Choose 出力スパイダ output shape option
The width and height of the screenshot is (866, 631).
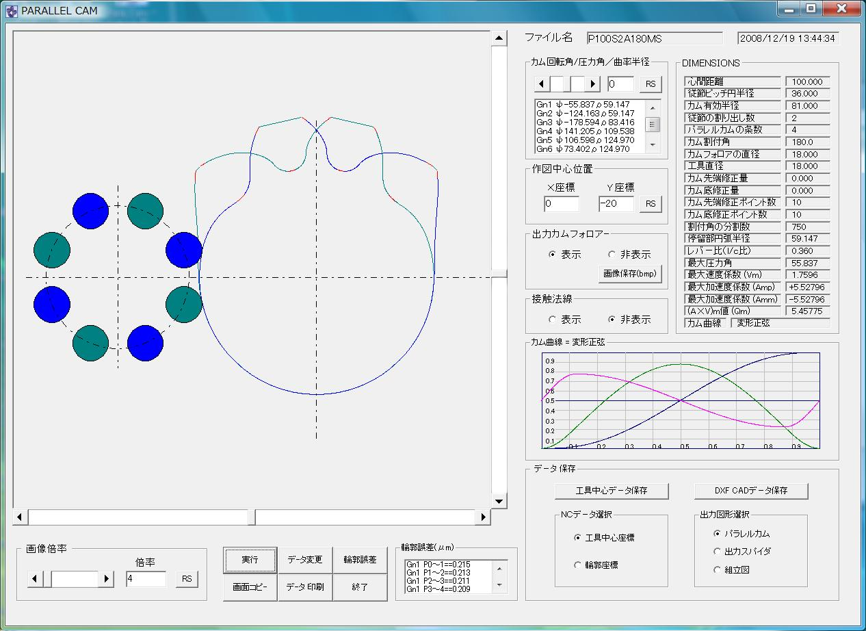coord(717,552)
